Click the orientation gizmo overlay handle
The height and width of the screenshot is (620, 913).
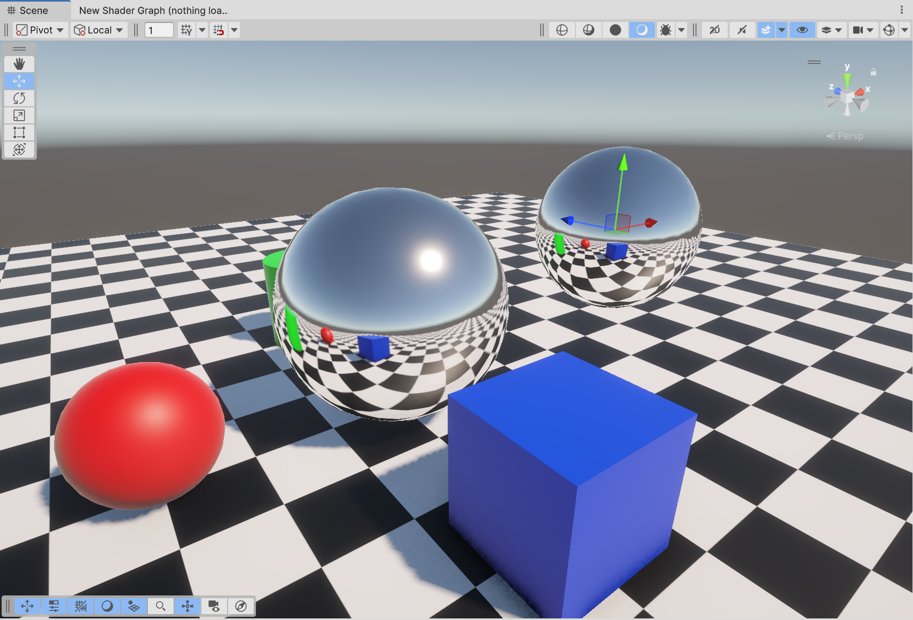click(814, 62)
